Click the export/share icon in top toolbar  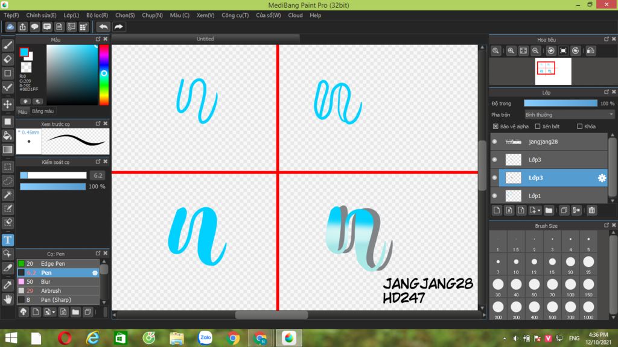(22, 27)
